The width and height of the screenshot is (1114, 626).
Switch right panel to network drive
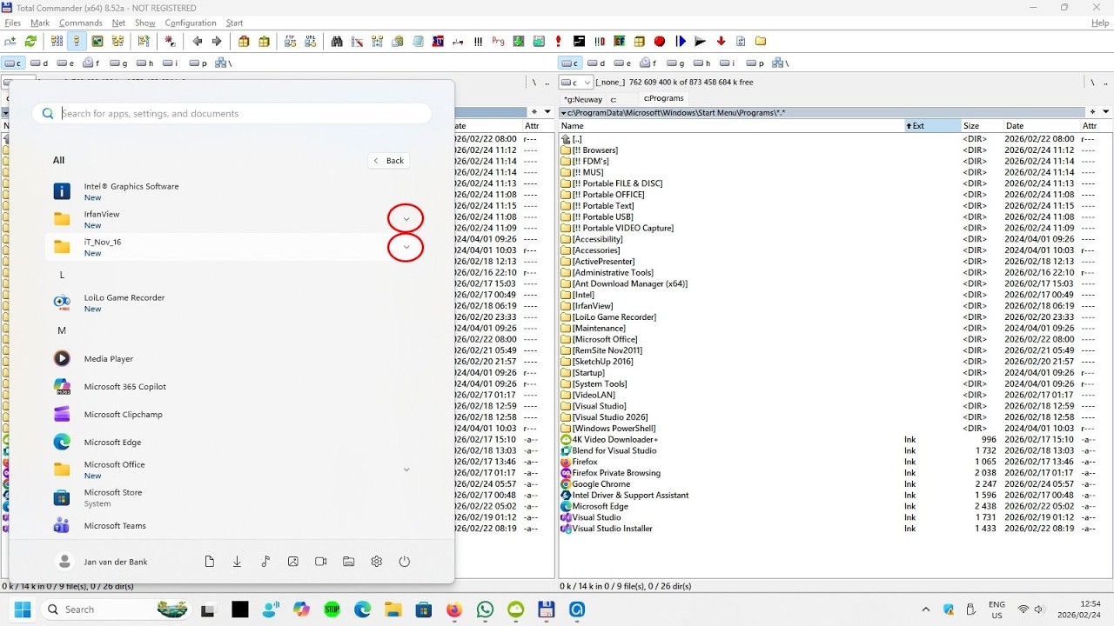(x=780, y=63)
